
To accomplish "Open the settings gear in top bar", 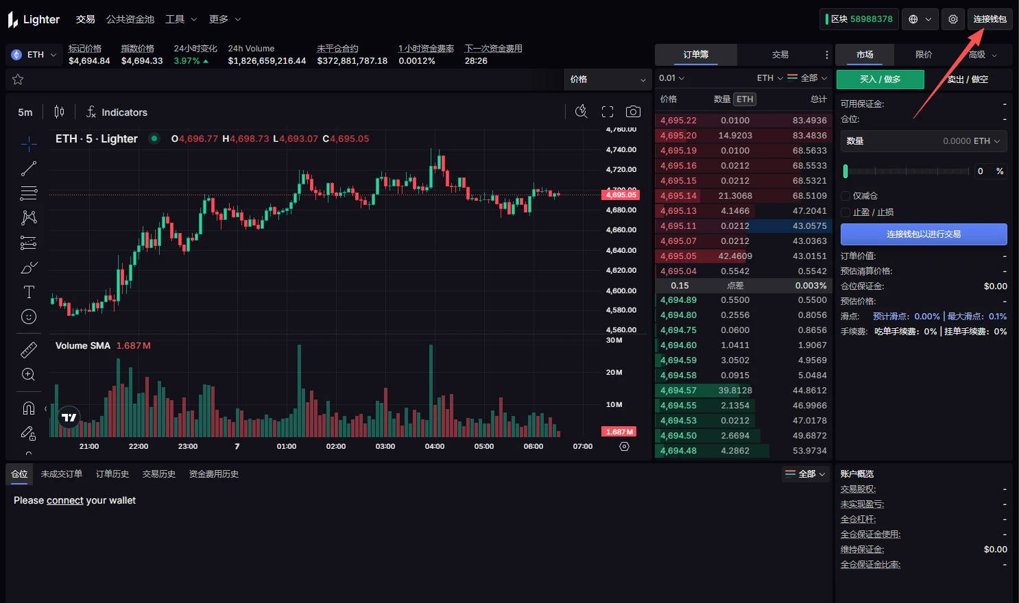I will click(952, 19).
